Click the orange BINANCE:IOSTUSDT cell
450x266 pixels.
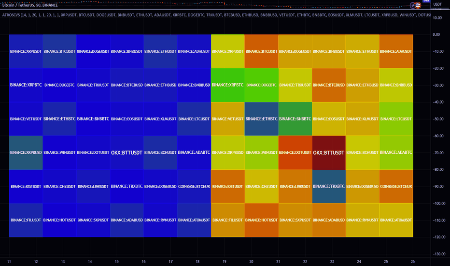coord(227,186)
